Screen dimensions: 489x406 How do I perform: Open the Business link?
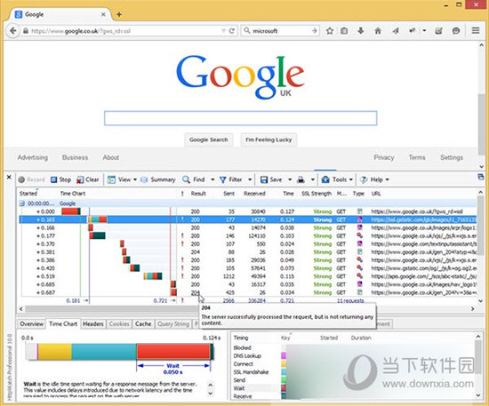75,157
